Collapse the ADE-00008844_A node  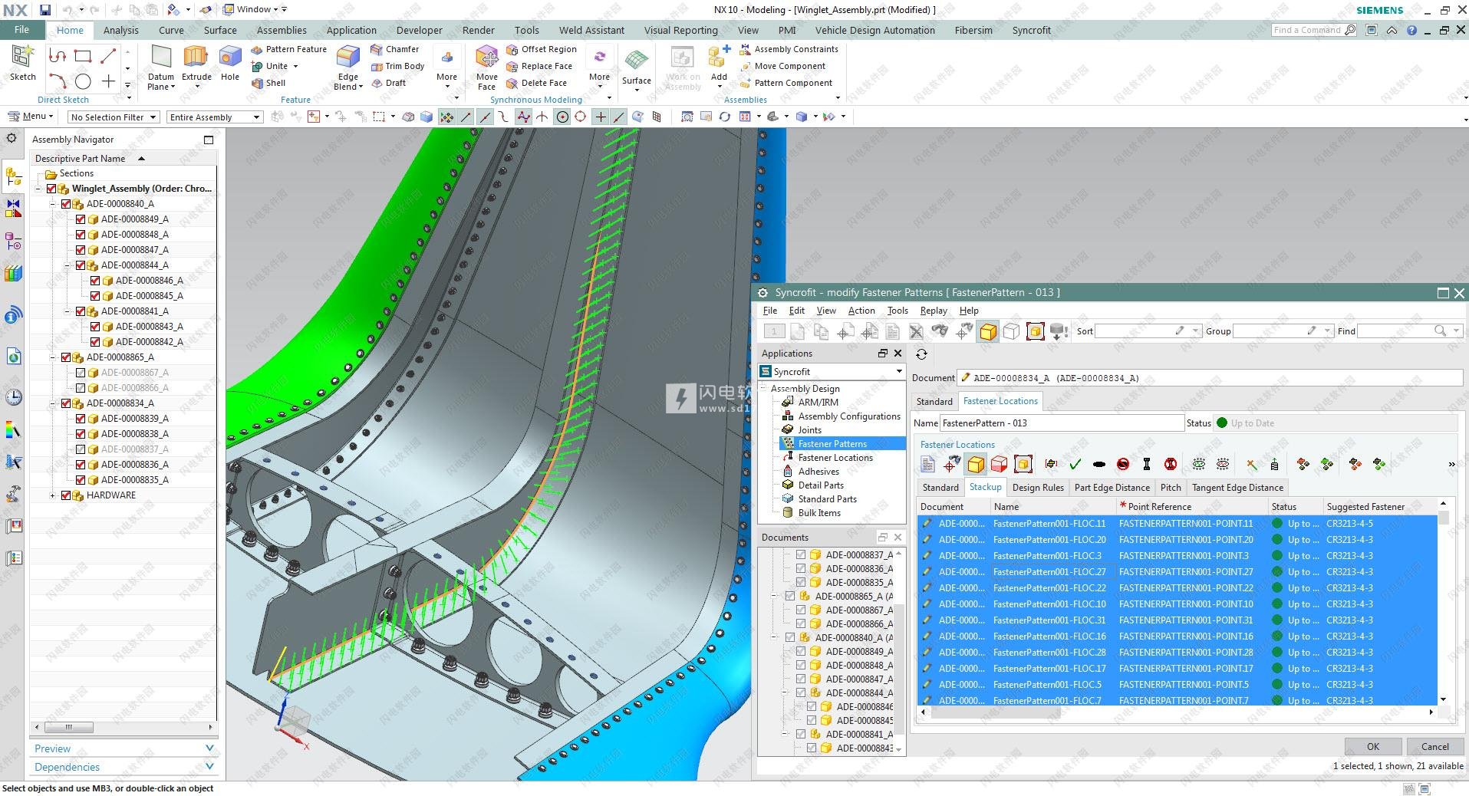[x=67, y=265]
